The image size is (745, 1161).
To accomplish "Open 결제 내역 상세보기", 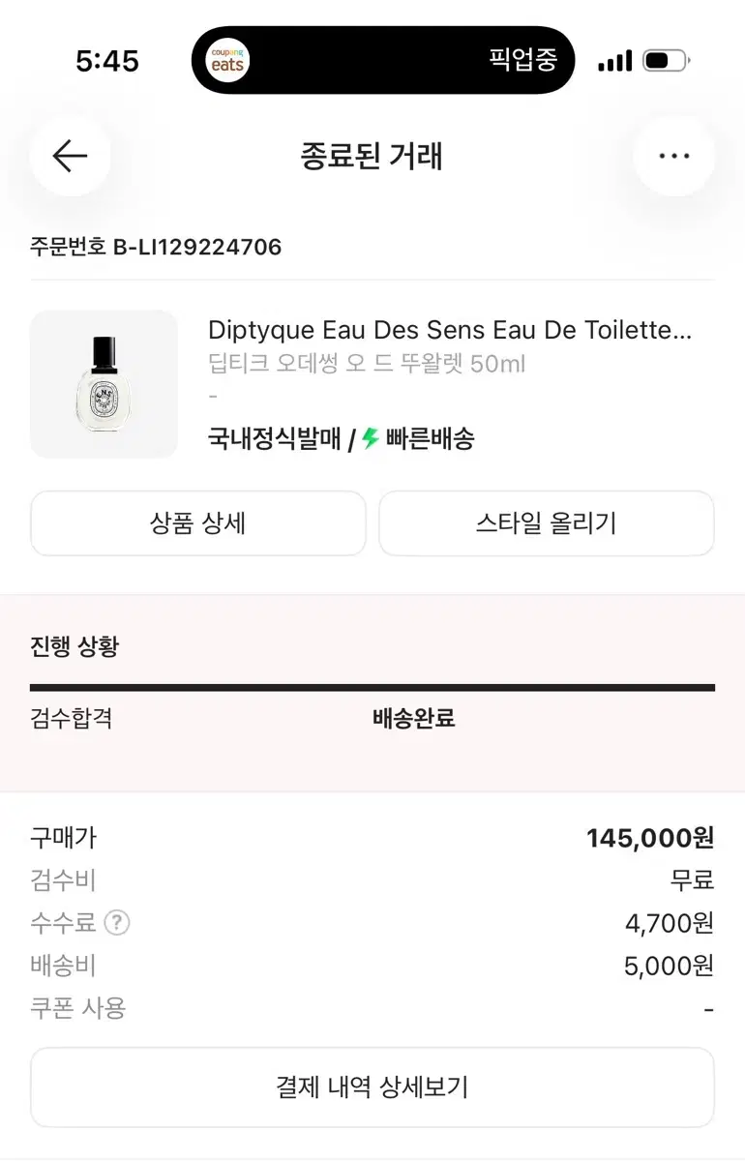I will coord(372,1087).
